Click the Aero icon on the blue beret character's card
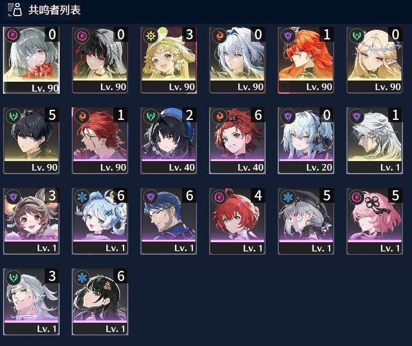This screenshot has width=412, height=346. pos(150,116)
